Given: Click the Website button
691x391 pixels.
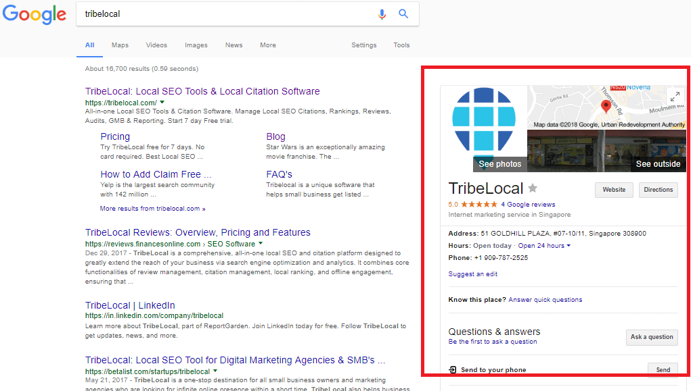Looking at the screenshot, I should point(614,190).
